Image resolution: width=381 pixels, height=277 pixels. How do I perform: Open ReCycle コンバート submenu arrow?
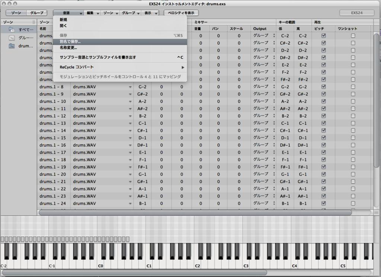click(x=183, y=67)
